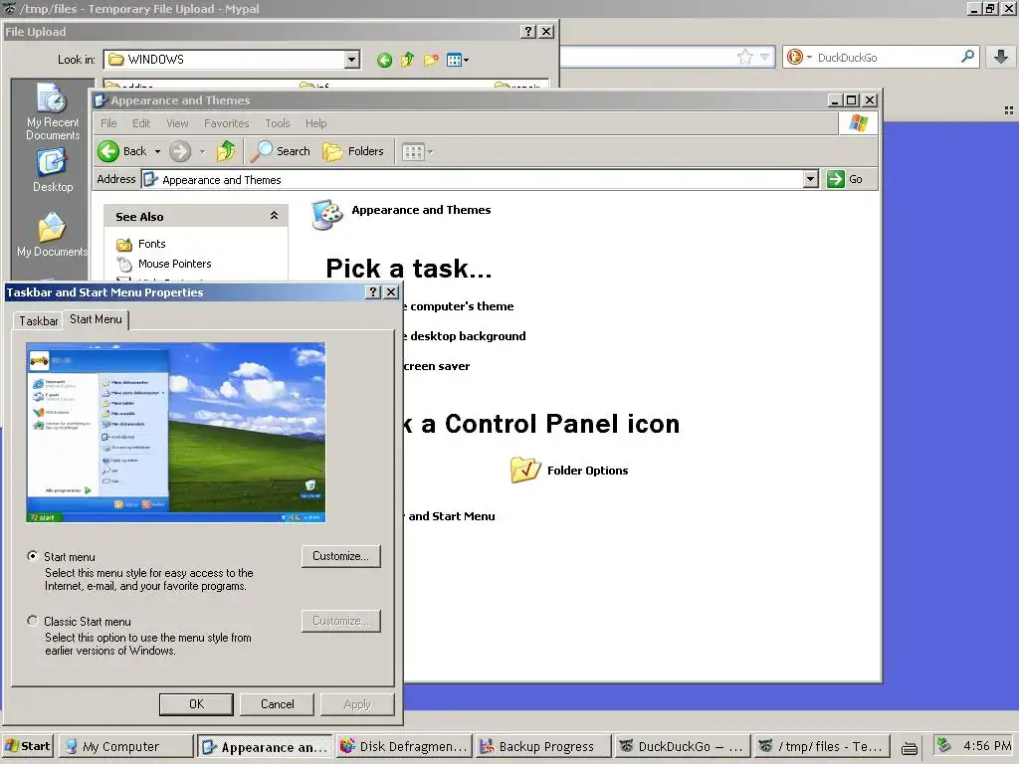Click the green Go arrow button
Viewport: 1019px width, 764px height.
(836, 179)
